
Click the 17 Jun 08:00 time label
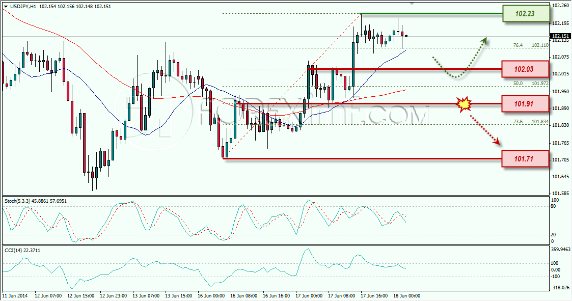point(341,296)
